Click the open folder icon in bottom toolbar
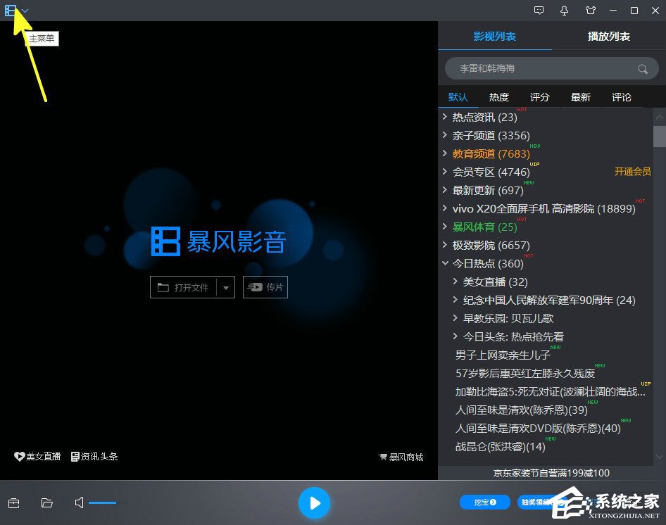 46,502
